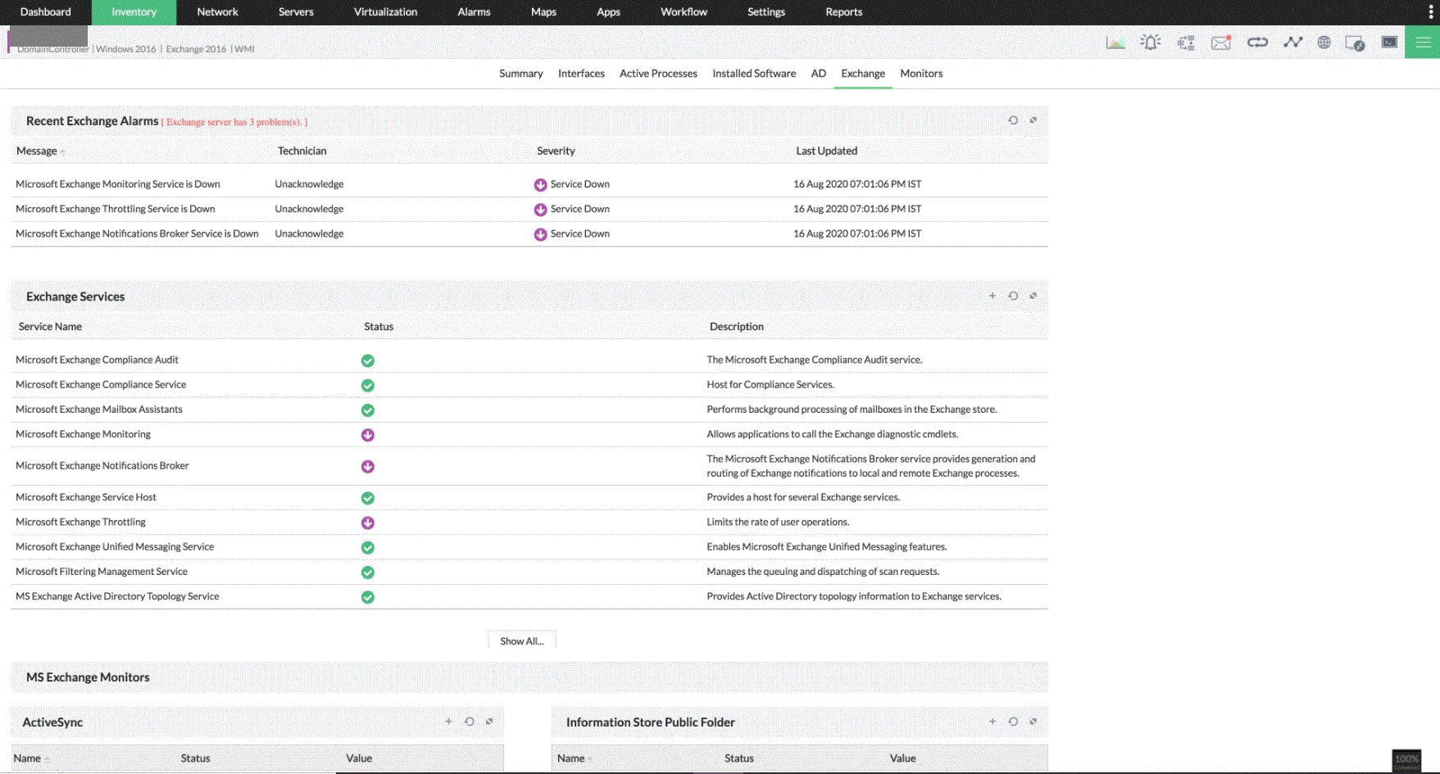Select the globe web-monitoring icon
This screenshot has height=774, width=1440.
[x=1324, y=42]
